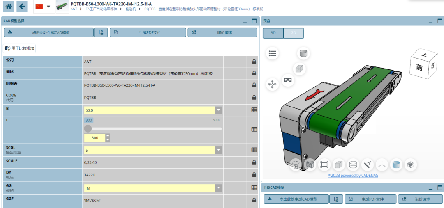Image resolution: width=444 pixels, height=208 pixels.
Task: Click the 前 face of the view cube
Action: (419, 67)
